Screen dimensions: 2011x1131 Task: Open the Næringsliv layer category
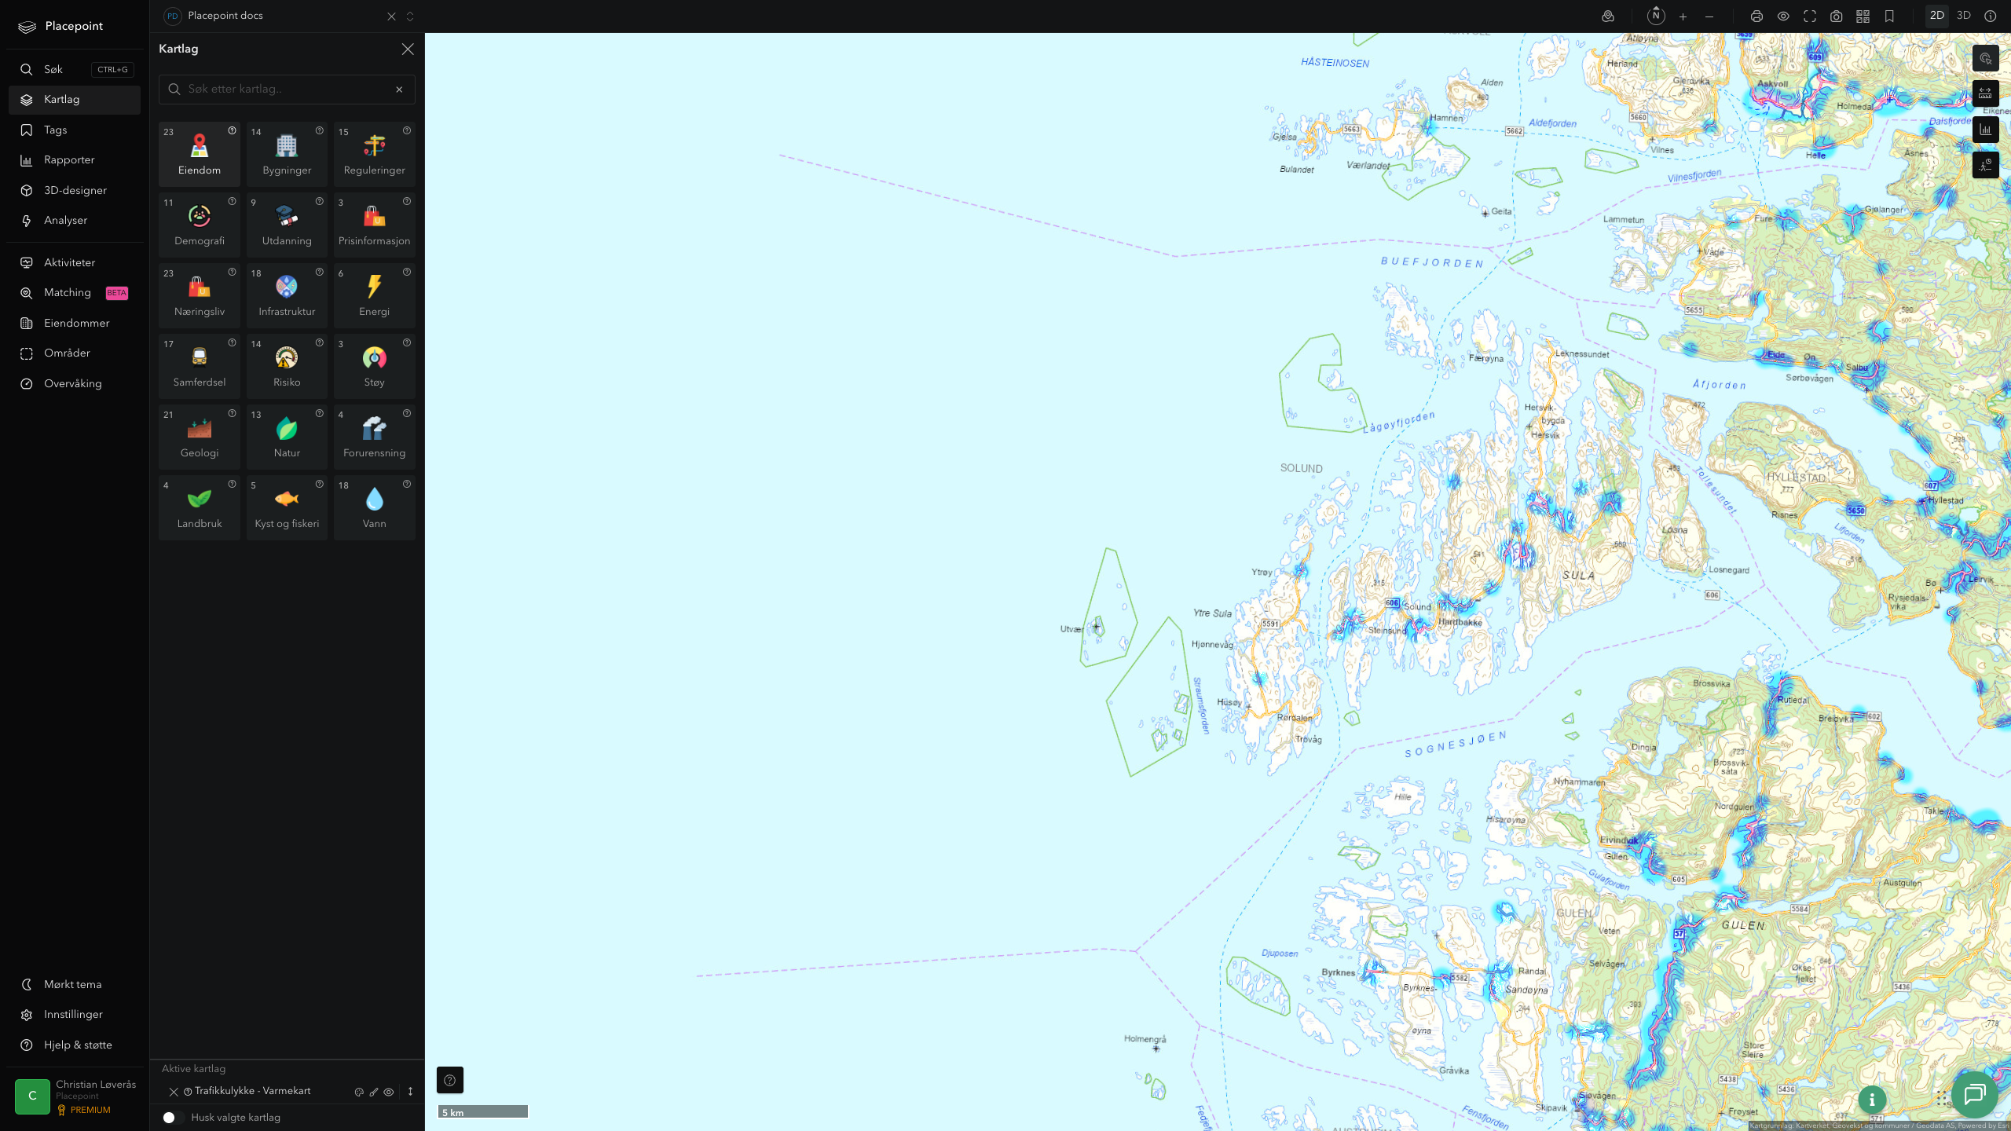coord(200,295)
